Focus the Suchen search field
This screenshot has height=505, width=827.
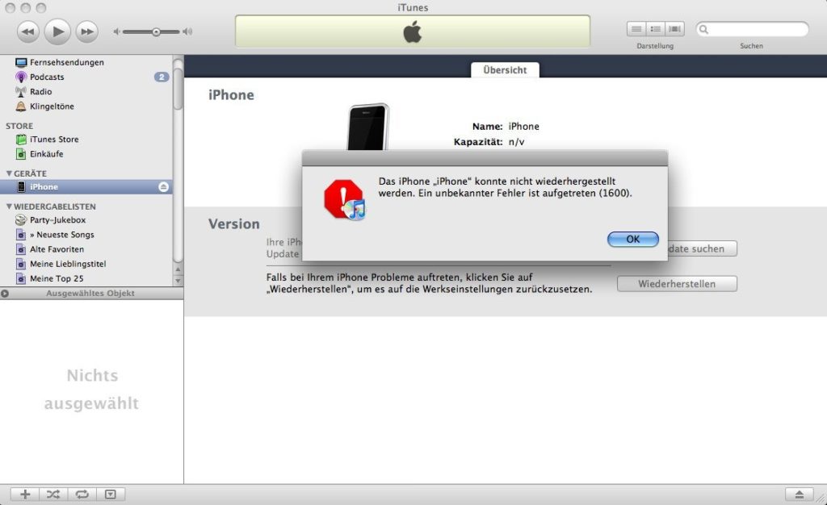coord(752,30)
